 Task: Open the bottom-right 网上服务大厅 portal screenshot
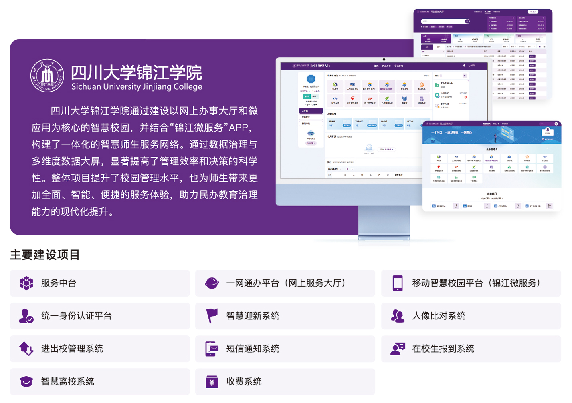[492, 166]
